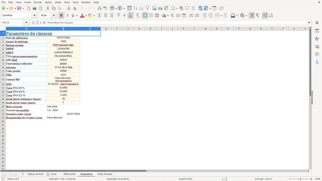The width and height of the screenshot is (322, 181).
Task: Align text right
Action: point(111,15)
